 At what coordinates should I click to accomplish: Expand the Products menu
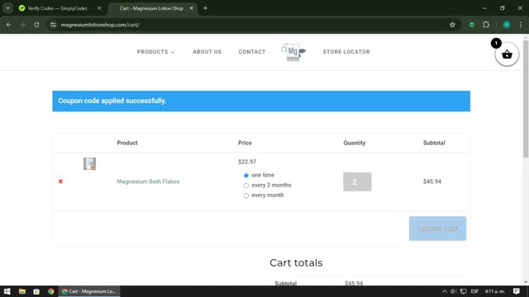coord(155,52)
